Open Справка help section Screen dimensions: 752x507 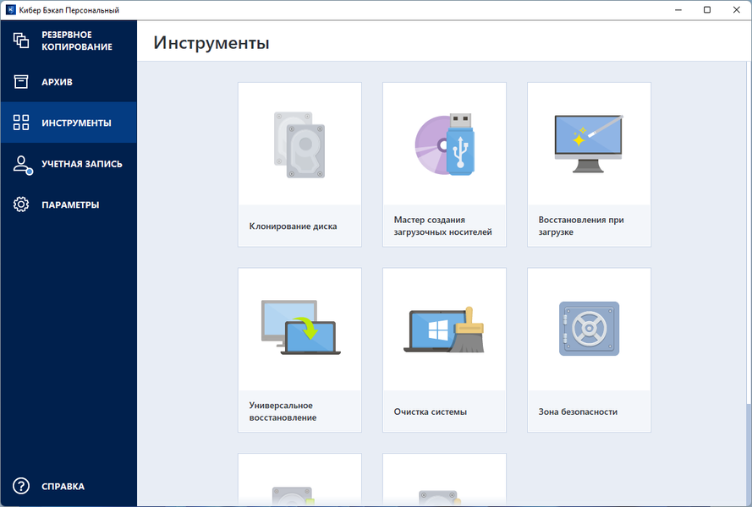click(x=69, y=486)
